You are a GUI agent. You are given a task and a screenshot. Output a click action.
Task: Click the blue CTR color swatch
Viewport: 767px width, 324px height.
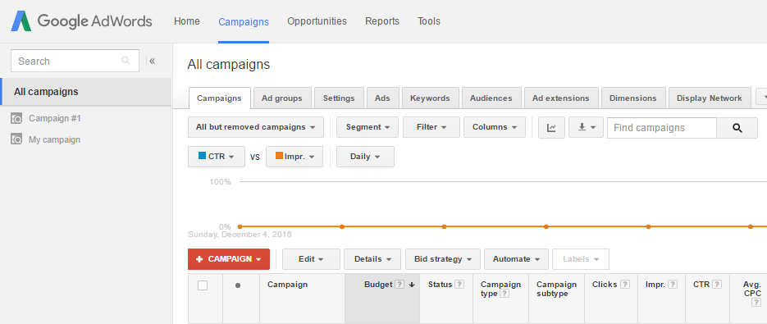coord(202,156)
